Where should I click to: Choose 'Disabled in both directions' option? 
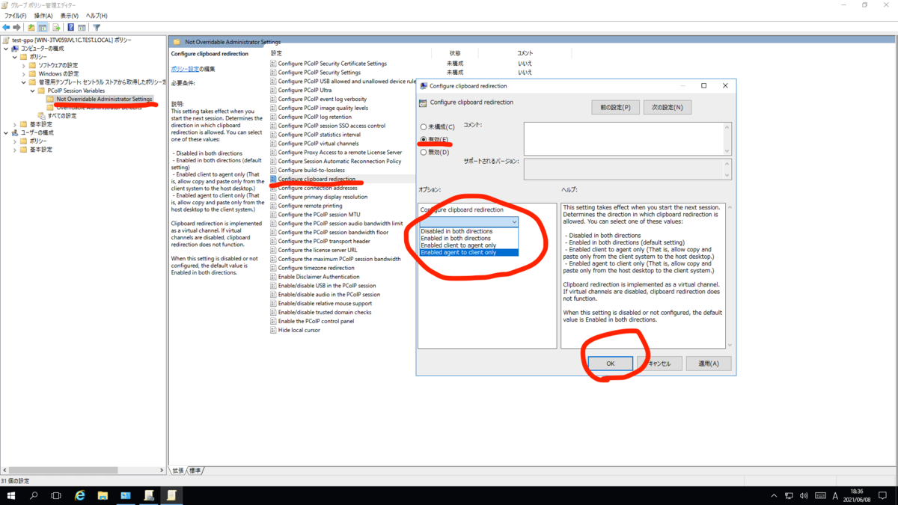pyautogui.click(x=469, y=231)
